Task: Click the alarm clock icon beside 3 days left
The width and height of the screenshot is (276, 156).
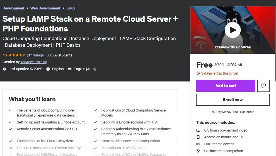Action: tap(198, 73)
